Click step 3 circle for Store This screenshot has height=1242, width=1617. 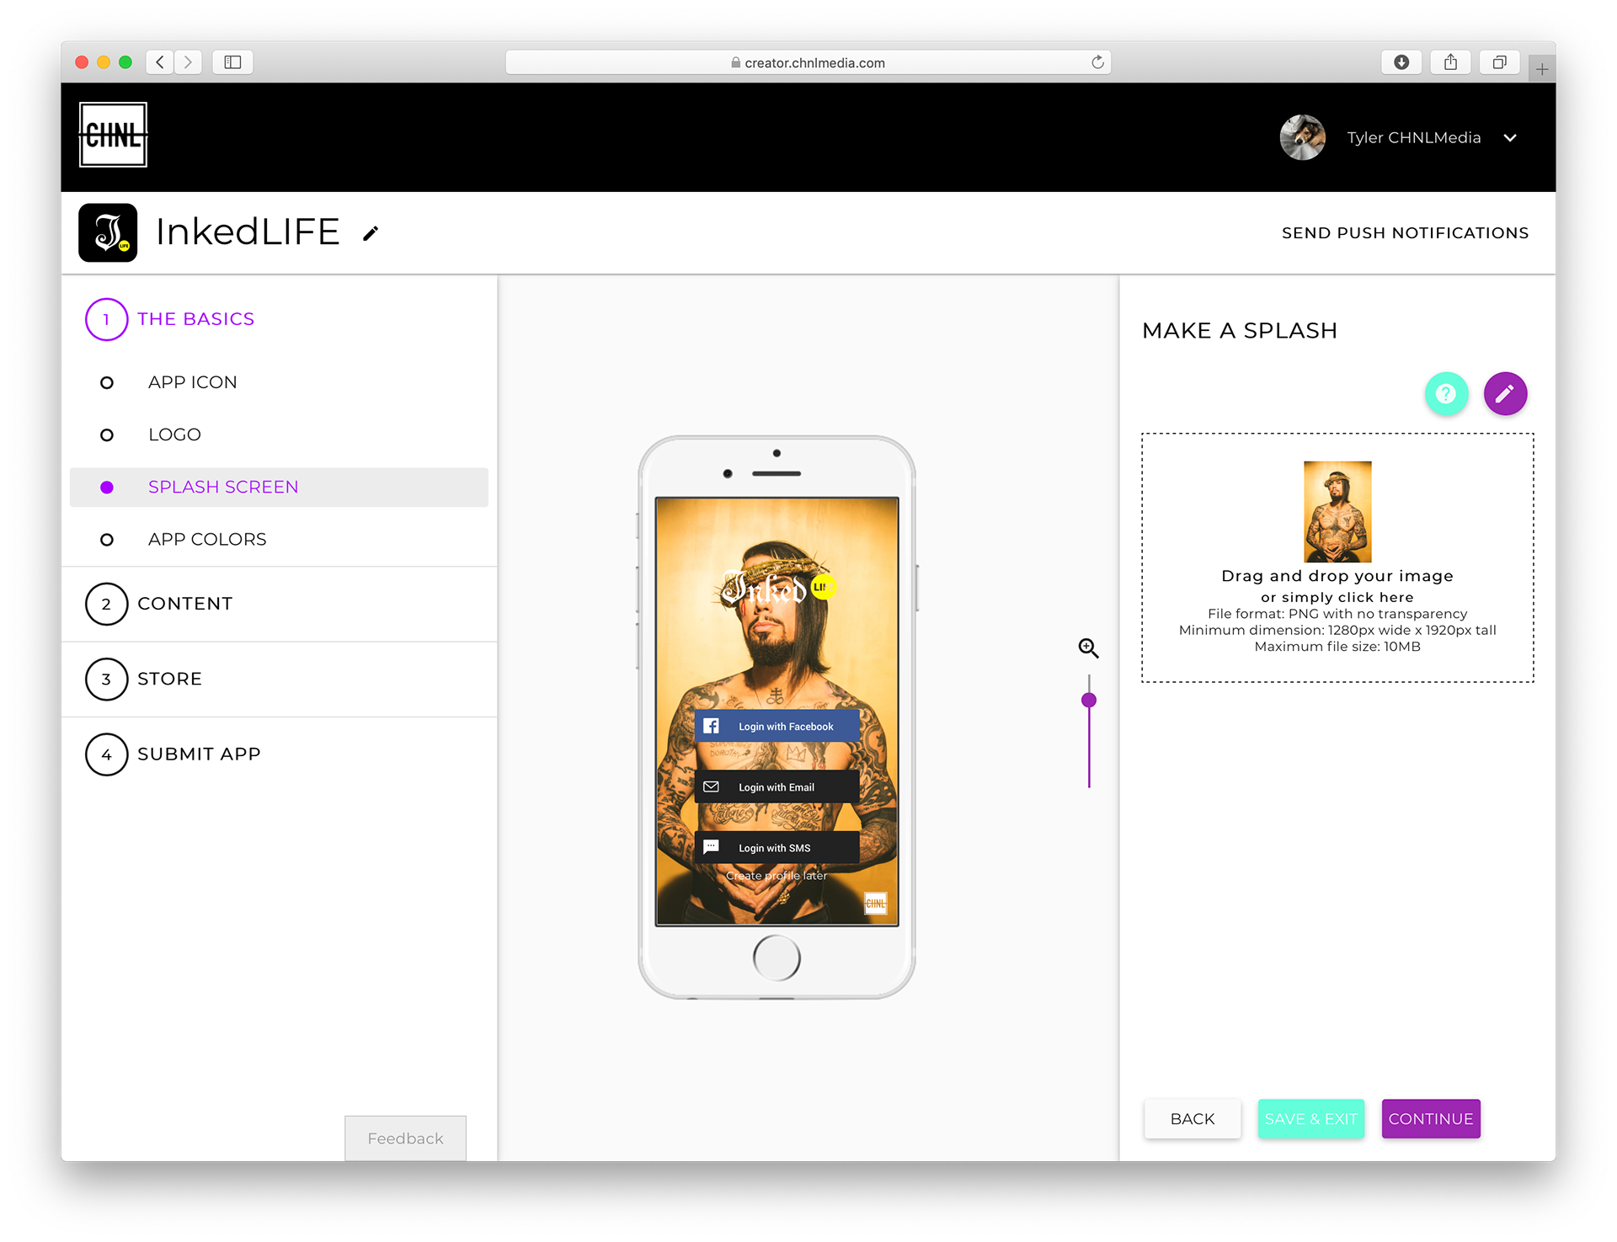[106, 679]
